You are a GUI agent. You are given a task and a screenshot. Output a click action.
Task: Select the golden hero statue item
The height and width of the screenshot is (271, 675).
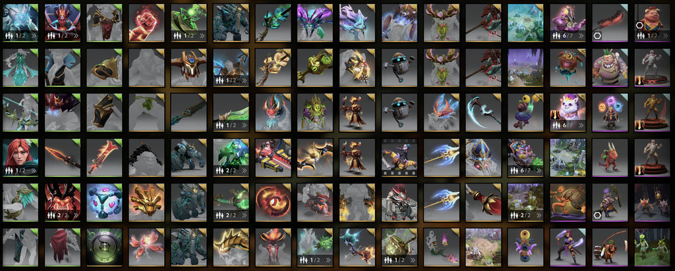(653, 112)
